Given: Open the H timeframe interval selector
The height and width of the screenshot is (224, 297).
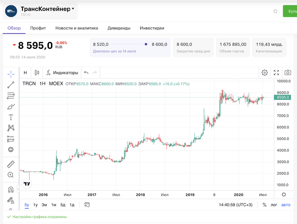Looking at the screenshot, I should tap(25, 73).
